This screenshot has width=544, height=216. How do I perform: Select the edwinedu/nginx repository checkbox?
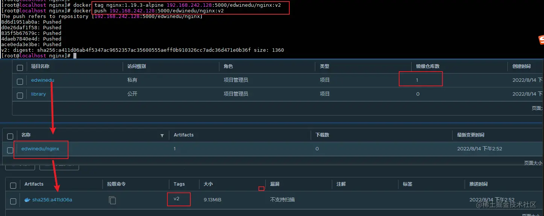[x=10, y=150]
